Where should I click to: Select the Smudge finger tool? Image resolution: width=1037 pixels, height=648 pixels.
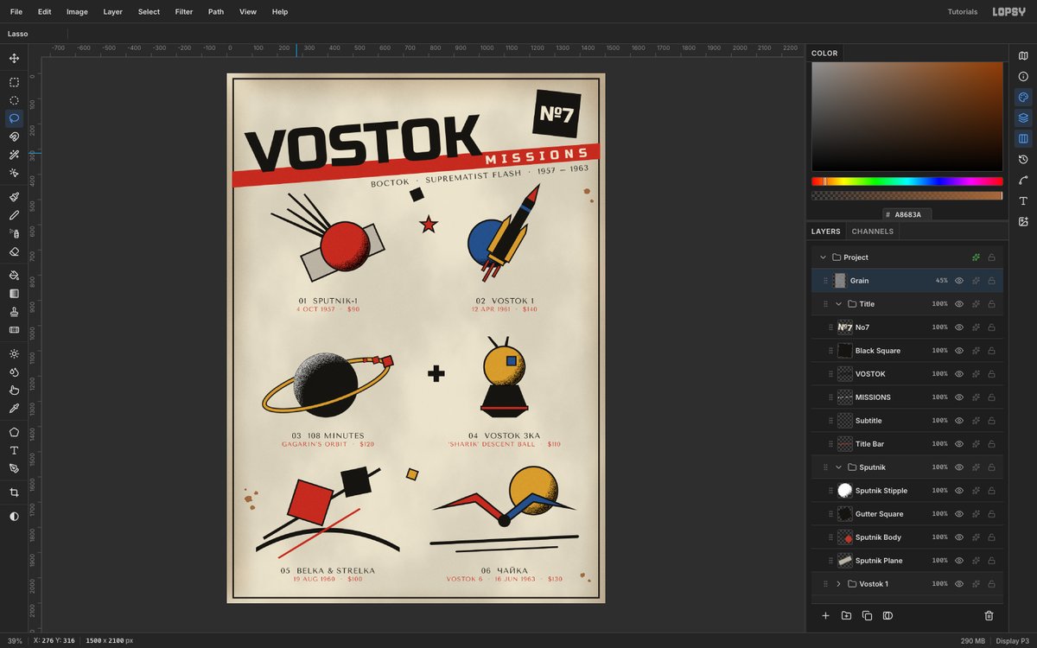14,390
